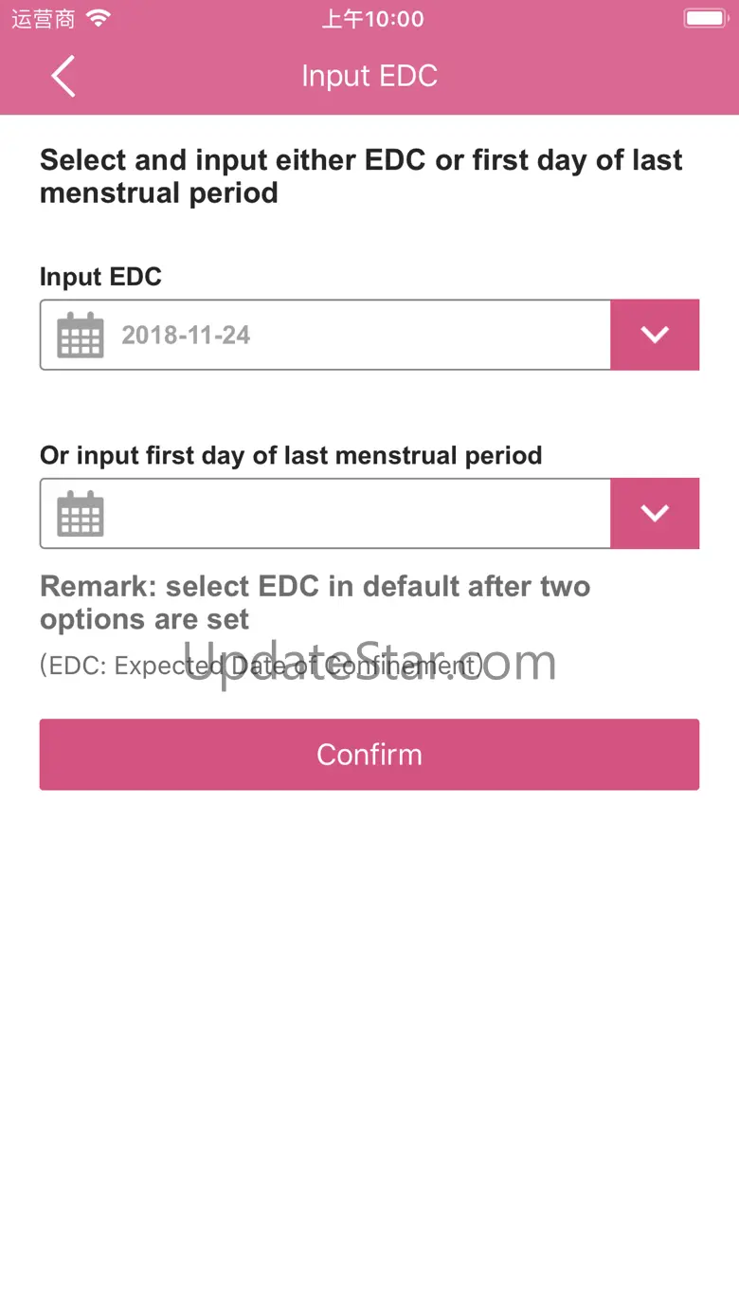Viewport: 739px width, 1315px height.
Task: Click the "Select and input either EDC" heading
Action: click(x=360, y=176)
